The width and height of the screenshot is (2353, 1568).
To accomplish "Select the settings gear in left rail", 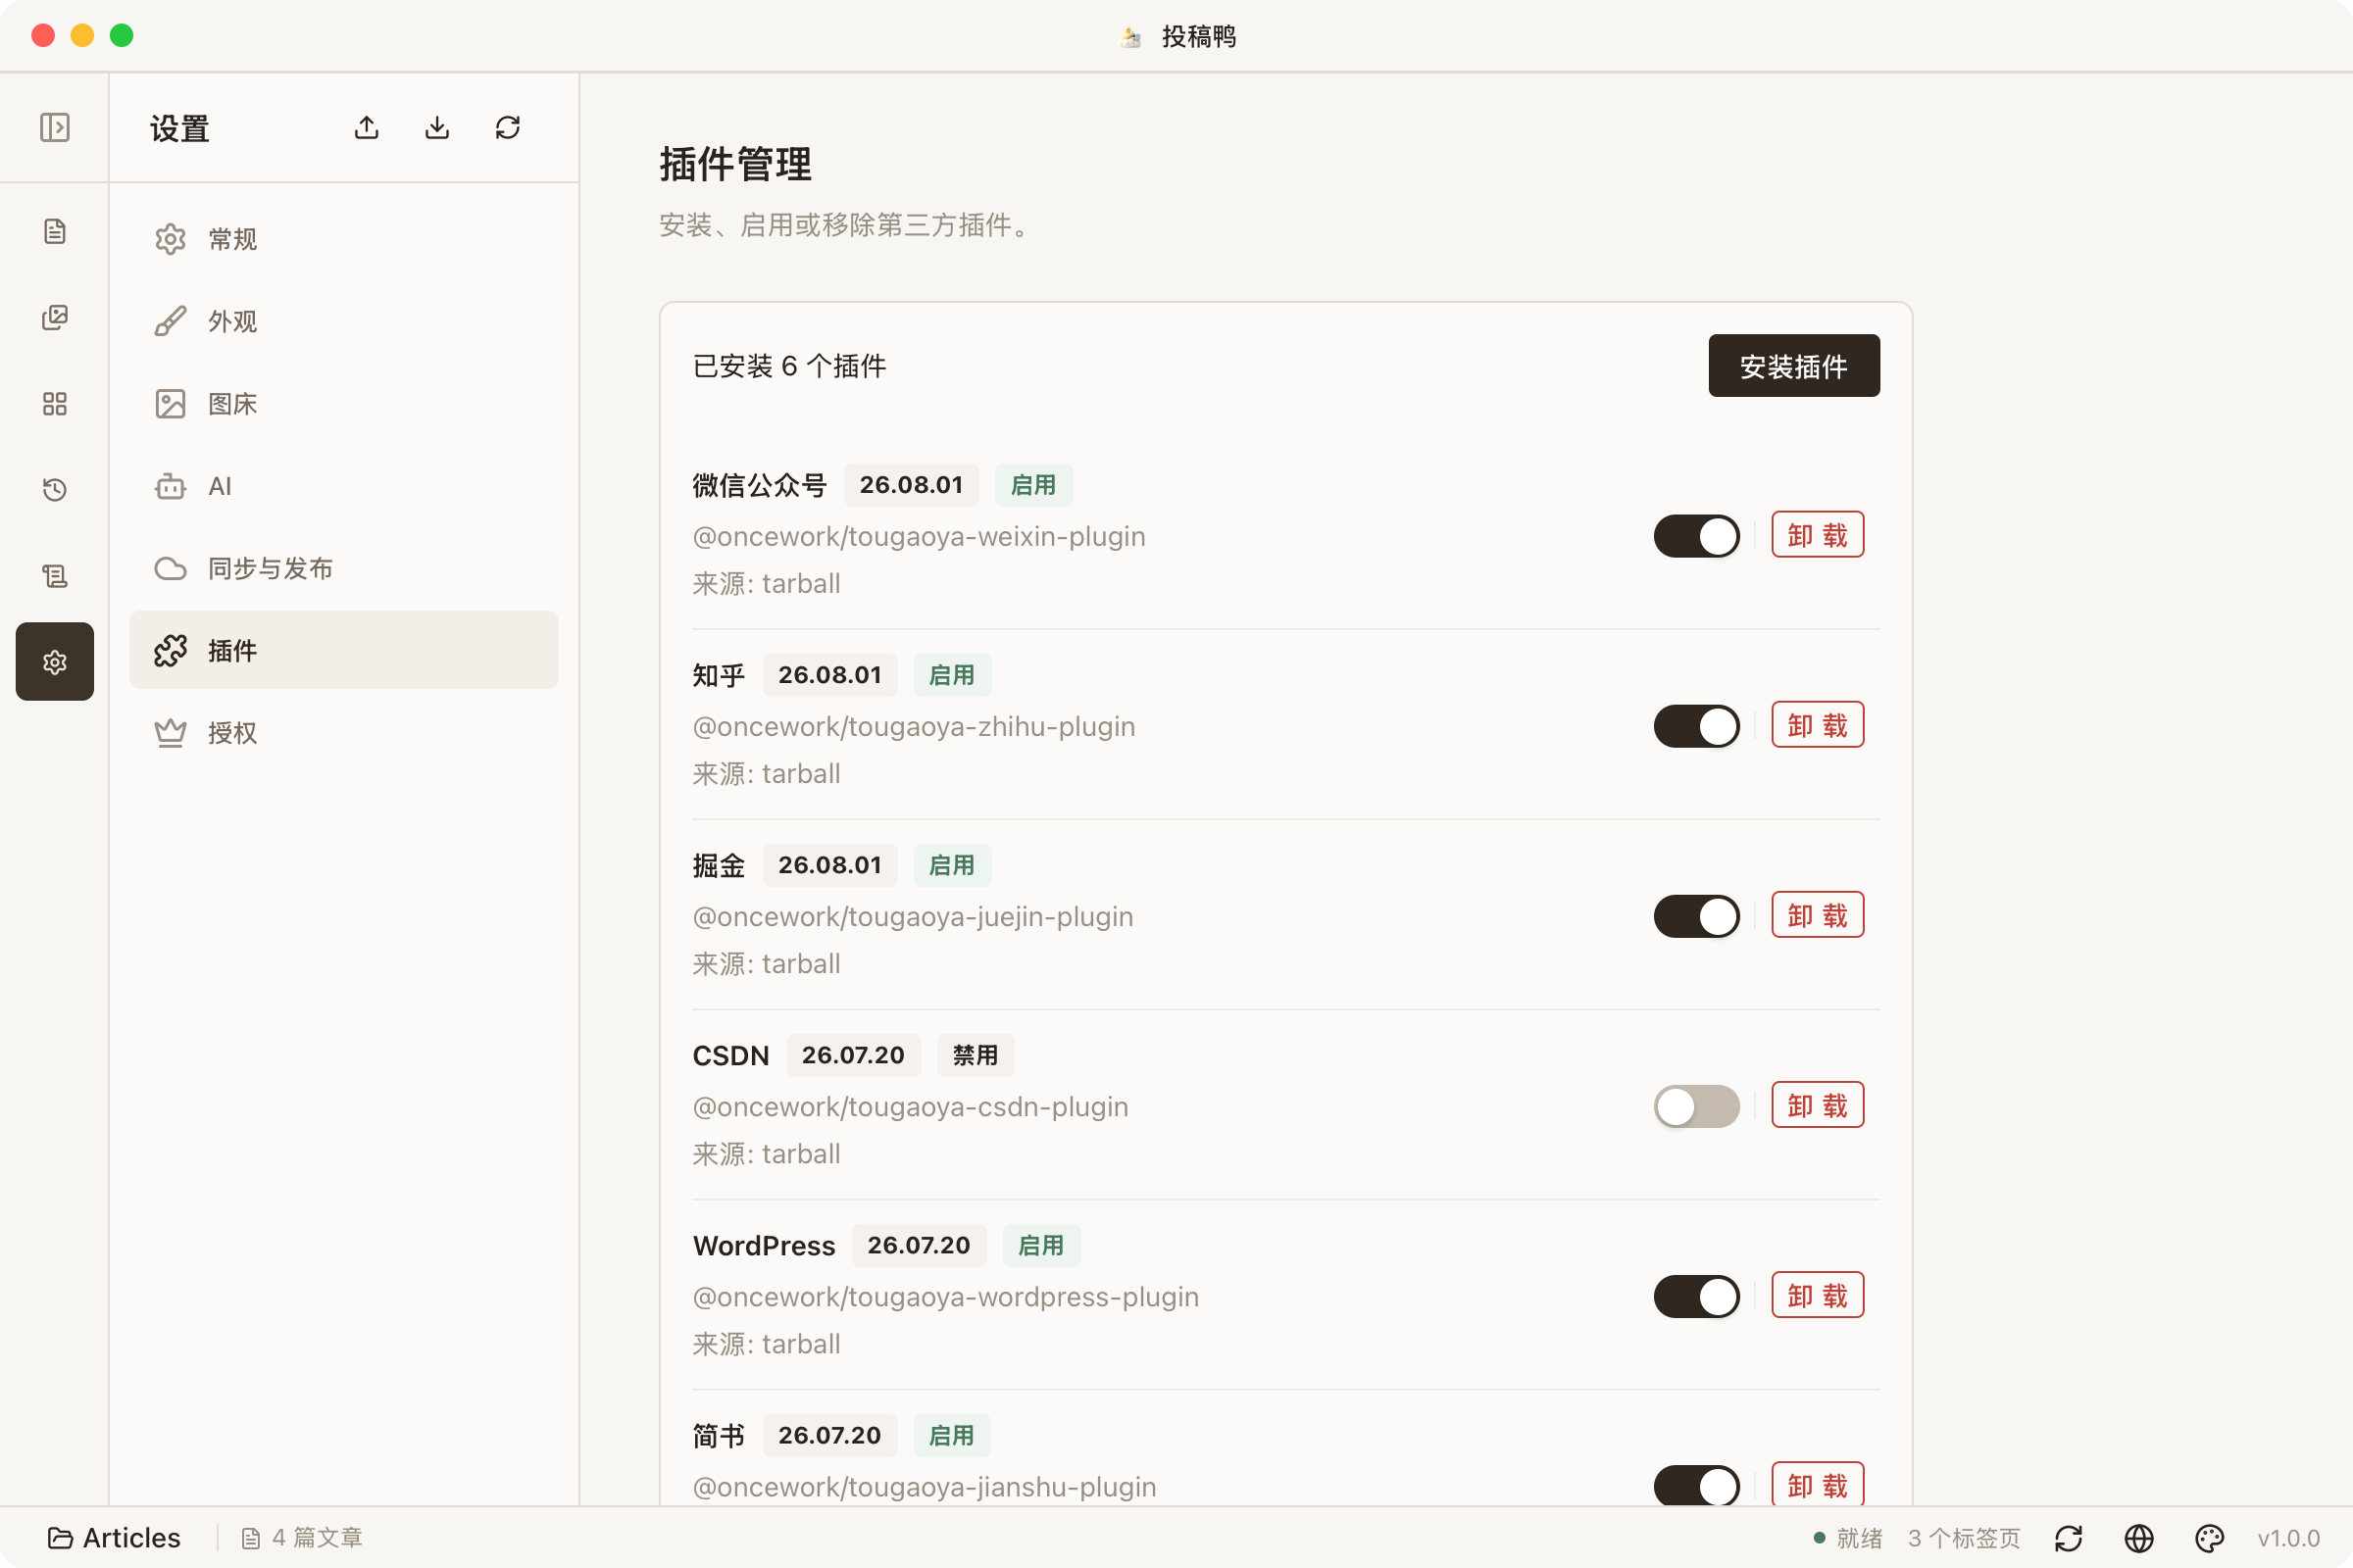I will coord(55,662).
